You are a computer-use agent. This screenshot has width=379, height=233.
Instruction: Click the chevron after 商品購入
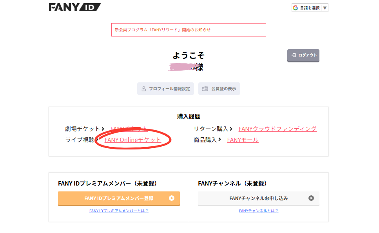click(219, 139)
